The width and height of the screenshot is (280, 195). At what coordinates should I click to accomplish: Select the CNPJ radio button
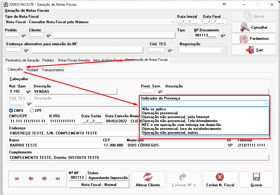pyautogui.click(x=11, y=111)
